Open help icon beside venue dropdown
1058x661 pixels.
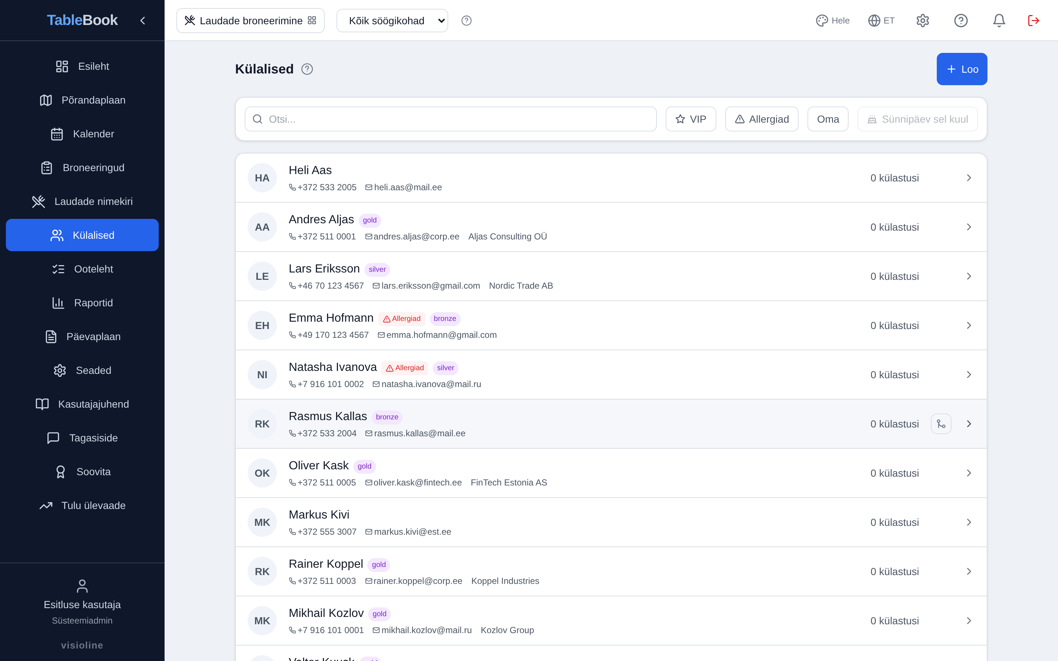pyautogui.click(x=467, y=21)
